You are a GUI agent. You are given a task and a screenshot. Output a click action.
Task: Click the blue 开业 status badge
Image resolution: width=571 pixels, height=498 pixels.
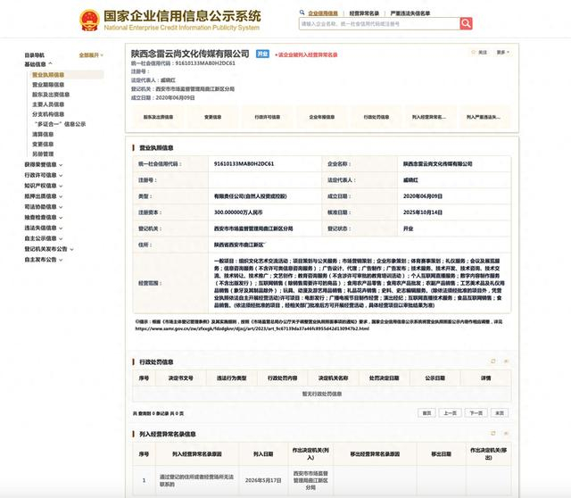click(x=262, y=54)
